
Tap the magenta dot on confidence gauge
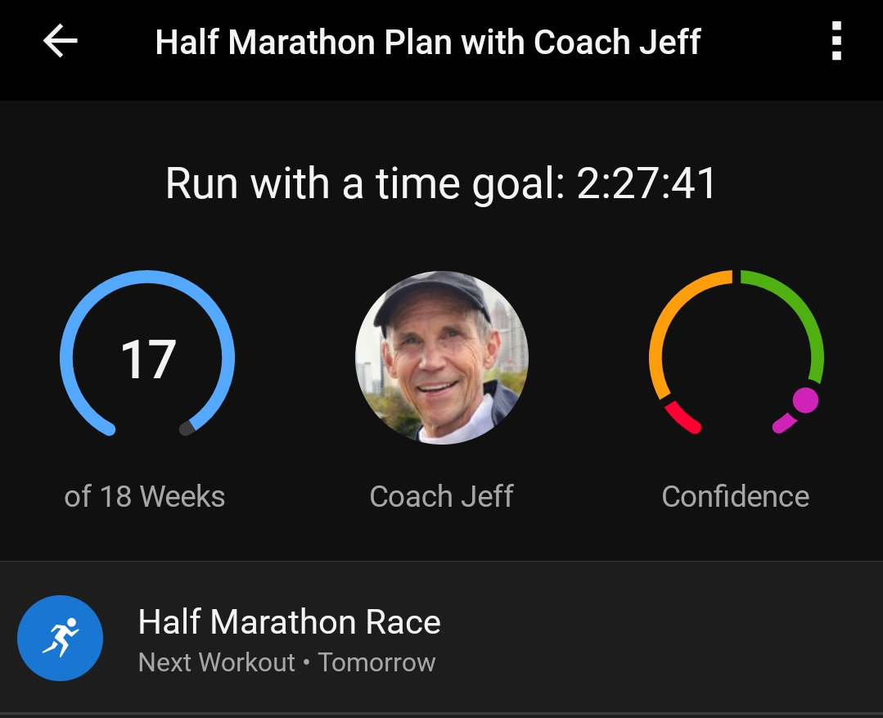pos(805,400)
